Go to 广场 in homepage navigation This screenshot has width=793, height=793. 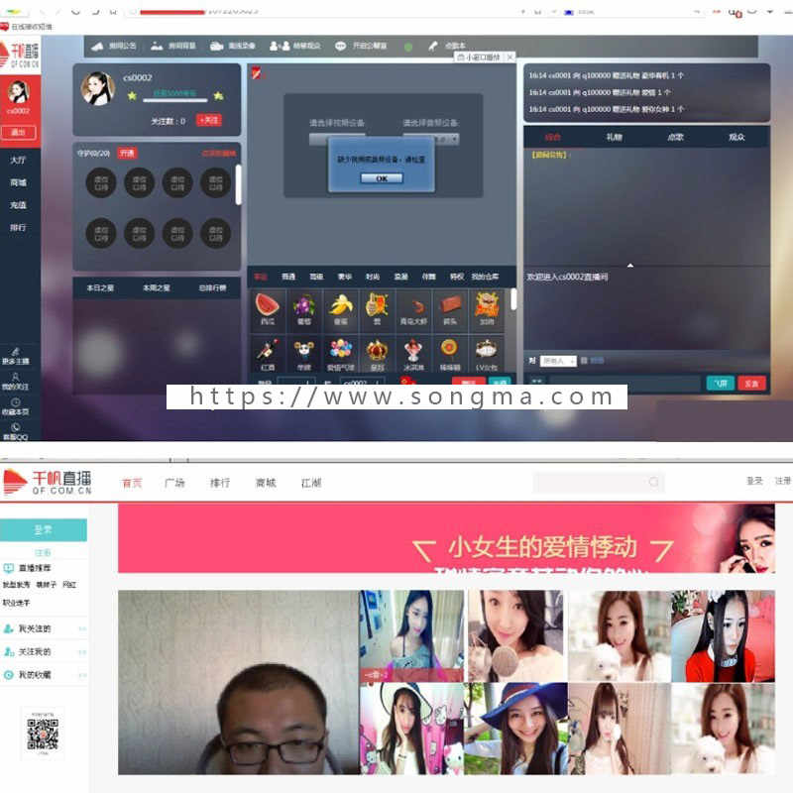[x=174, y=483]
